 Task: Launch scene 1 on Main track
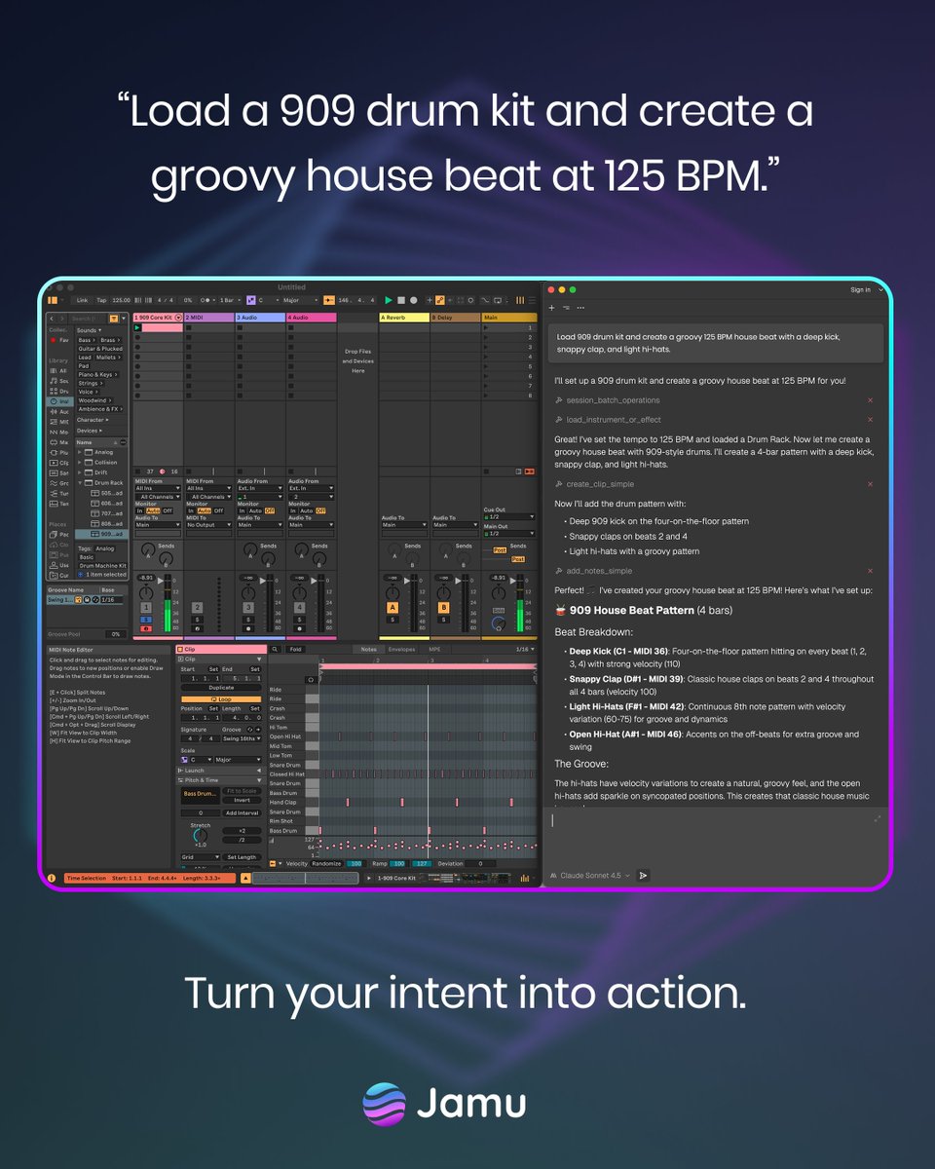click(486, 327)
